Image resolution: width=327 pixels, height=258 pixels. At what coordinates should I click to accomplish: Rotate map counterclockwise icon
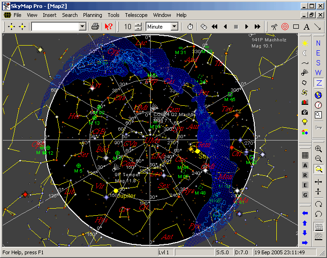pos(318,214)
